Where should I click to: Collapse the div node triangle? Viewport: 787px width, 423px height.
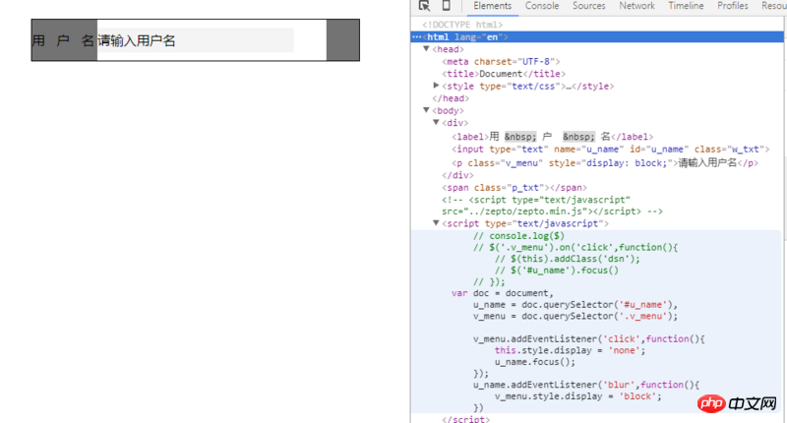436,122
